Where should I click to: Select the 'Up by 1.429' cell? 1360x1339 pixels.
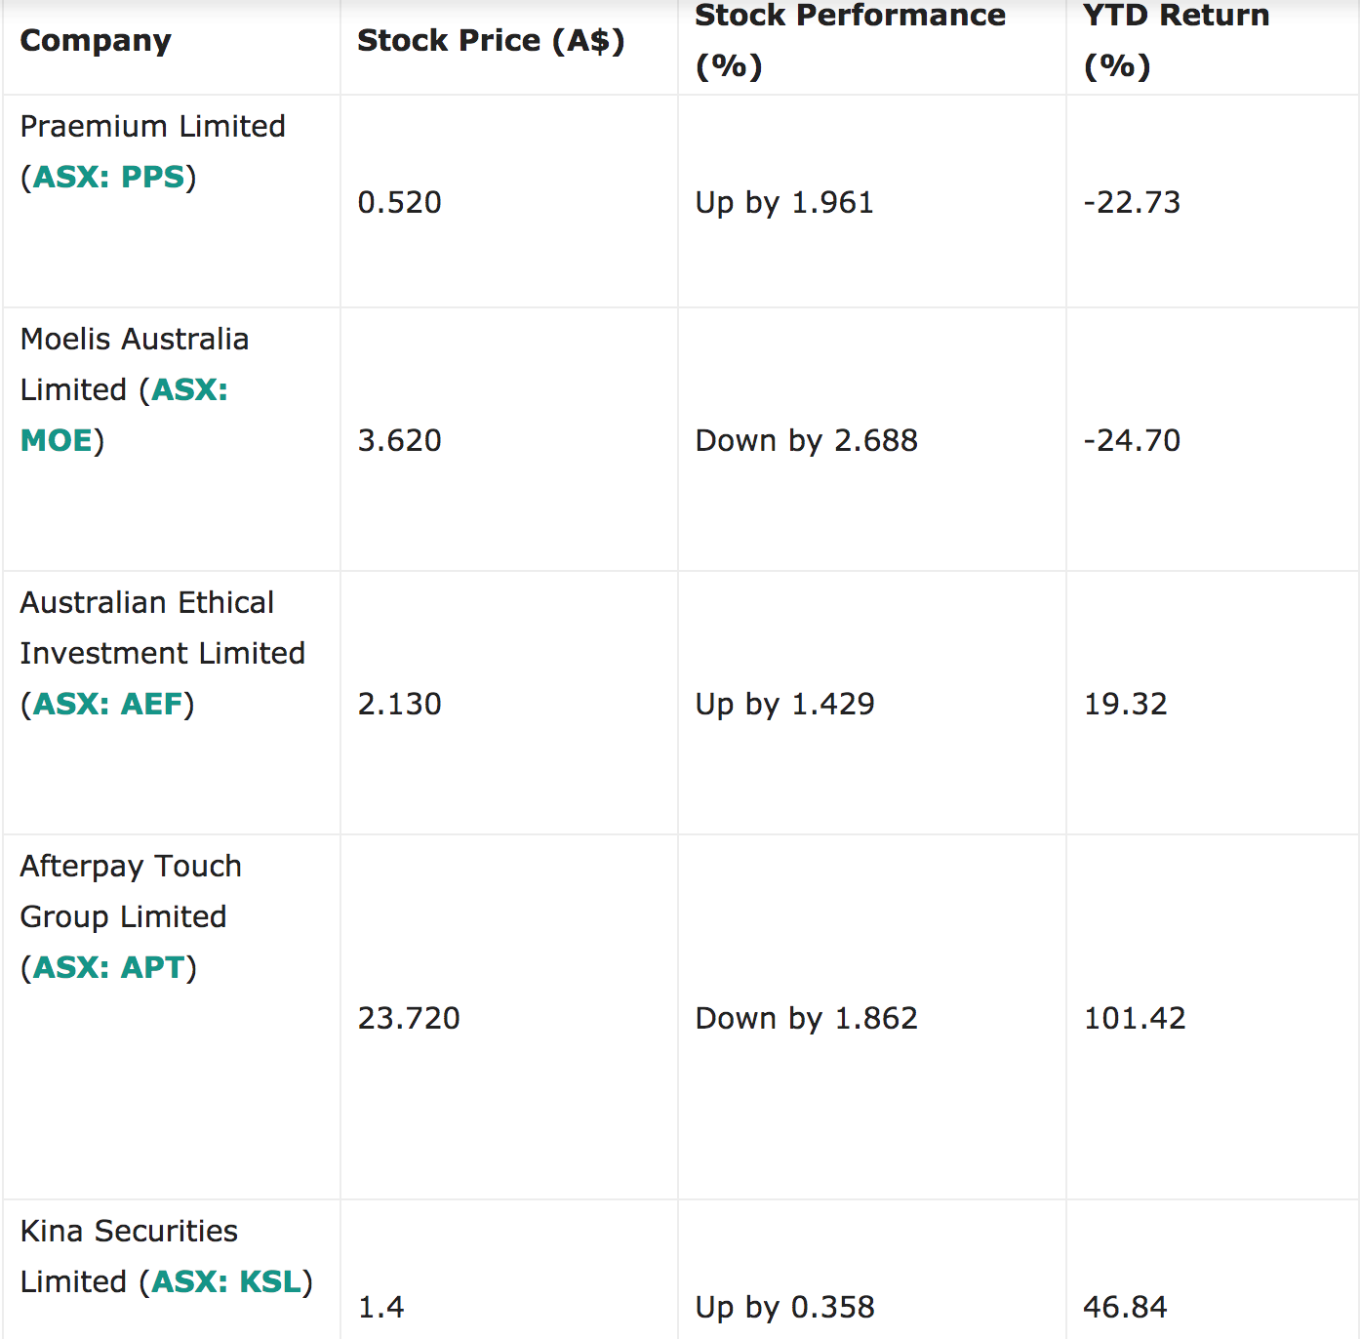pyautogui.click(x=784, y=705)
